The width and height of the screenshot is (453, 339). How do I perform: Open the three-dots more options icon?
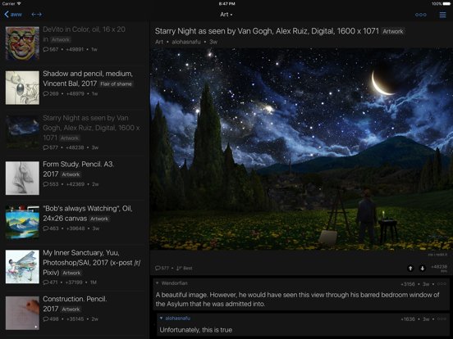click(420, 15)
